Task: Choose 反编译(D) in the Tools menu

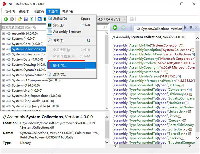Action: coord(60,19)
